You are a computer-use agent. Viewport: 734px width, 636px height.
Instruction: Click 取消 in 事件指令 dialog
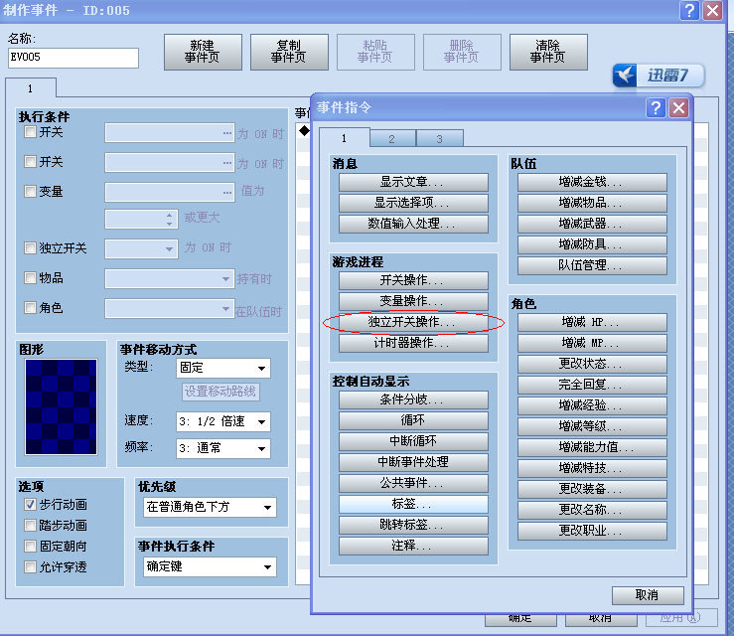[648, 595]
